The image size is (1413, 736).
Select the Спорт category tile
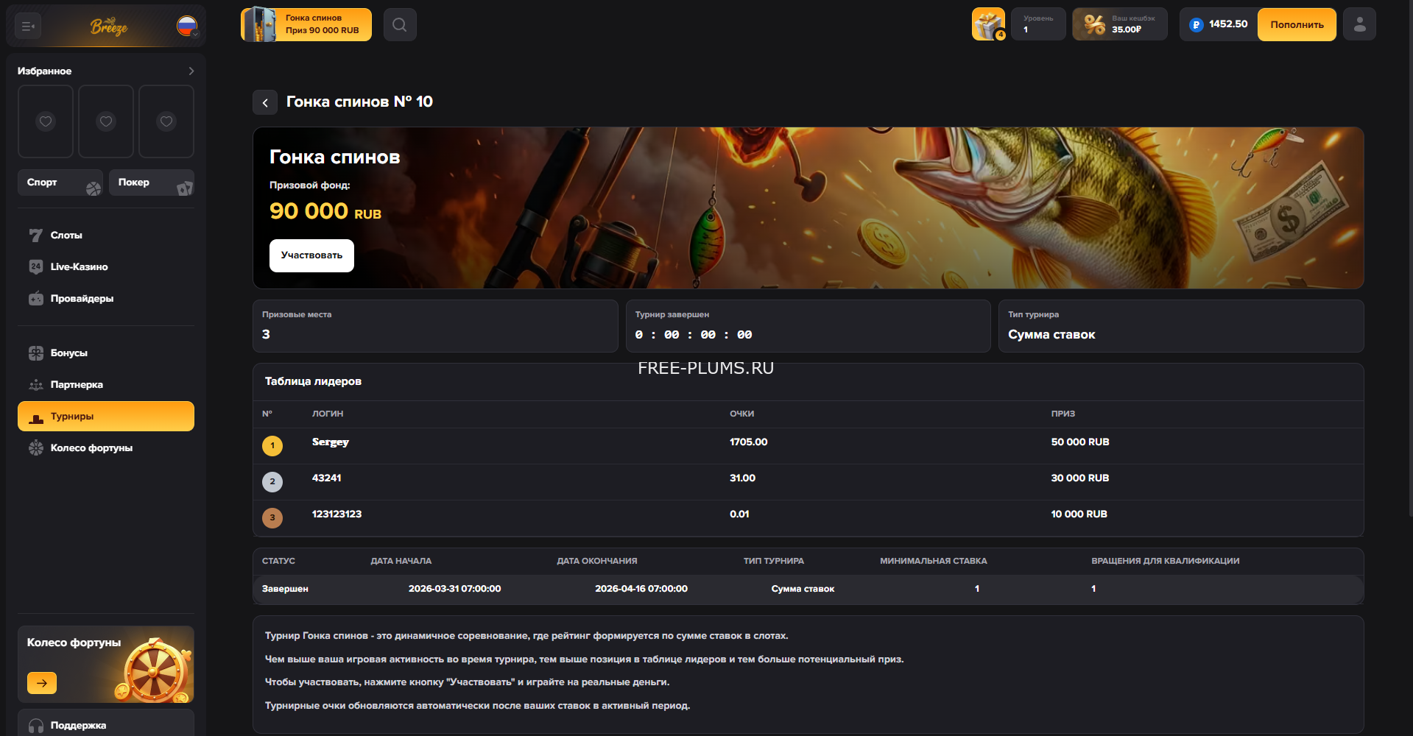(60, 183)
